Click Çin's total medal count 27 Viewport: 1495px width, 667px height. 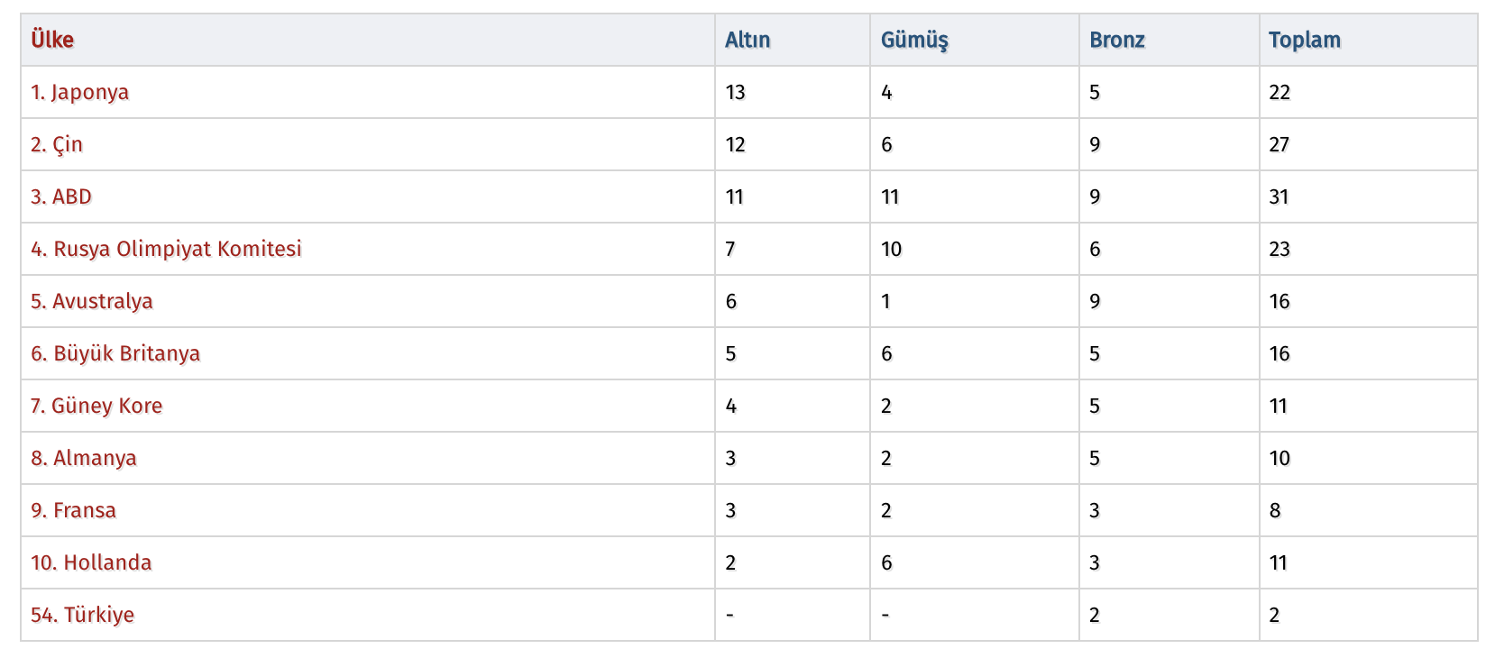point(1279,144)
